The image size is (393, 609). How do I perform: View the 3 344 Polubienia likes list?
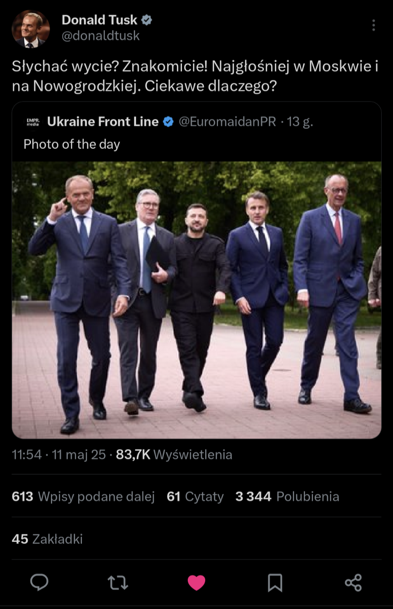(x=287, y=496)
